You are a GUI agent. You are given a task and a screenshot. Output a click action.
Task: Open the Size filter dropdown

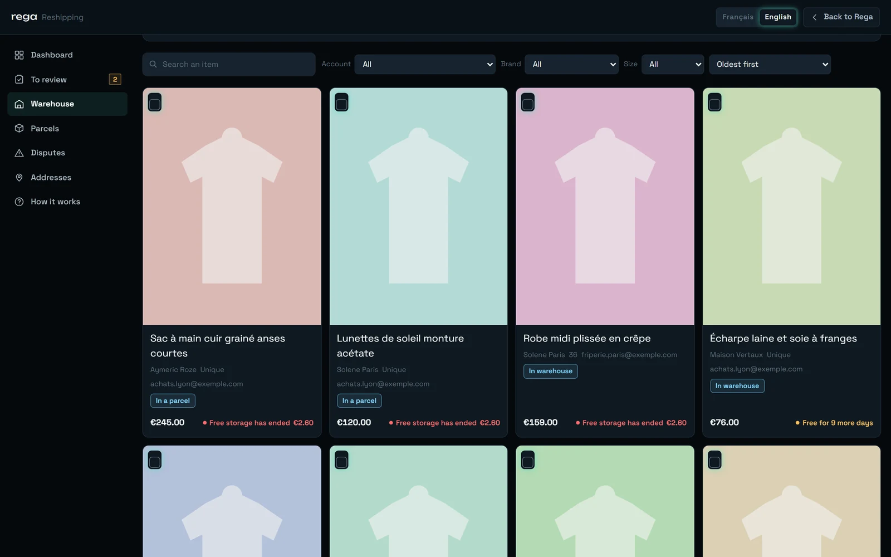[673, 65]
